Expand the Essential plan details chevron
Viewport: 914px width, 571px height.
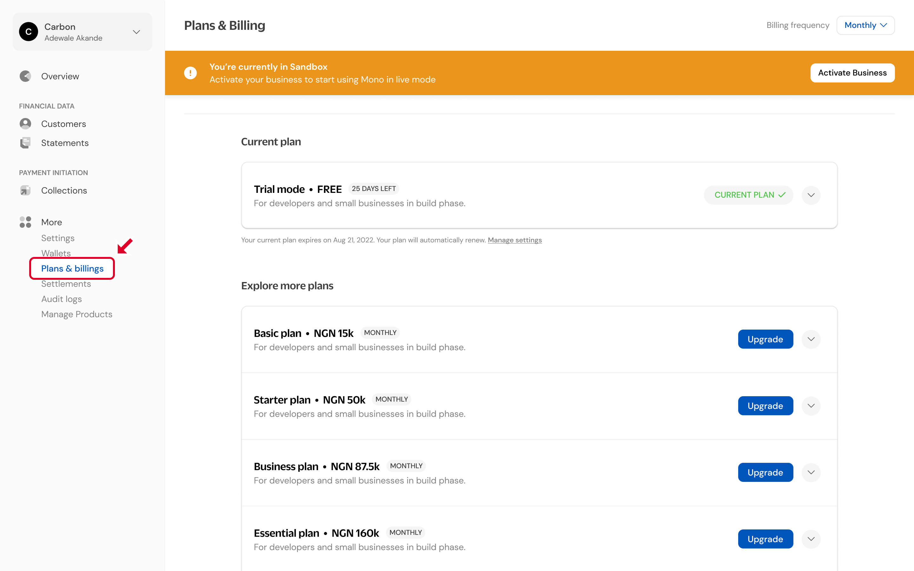coord(811,539)
